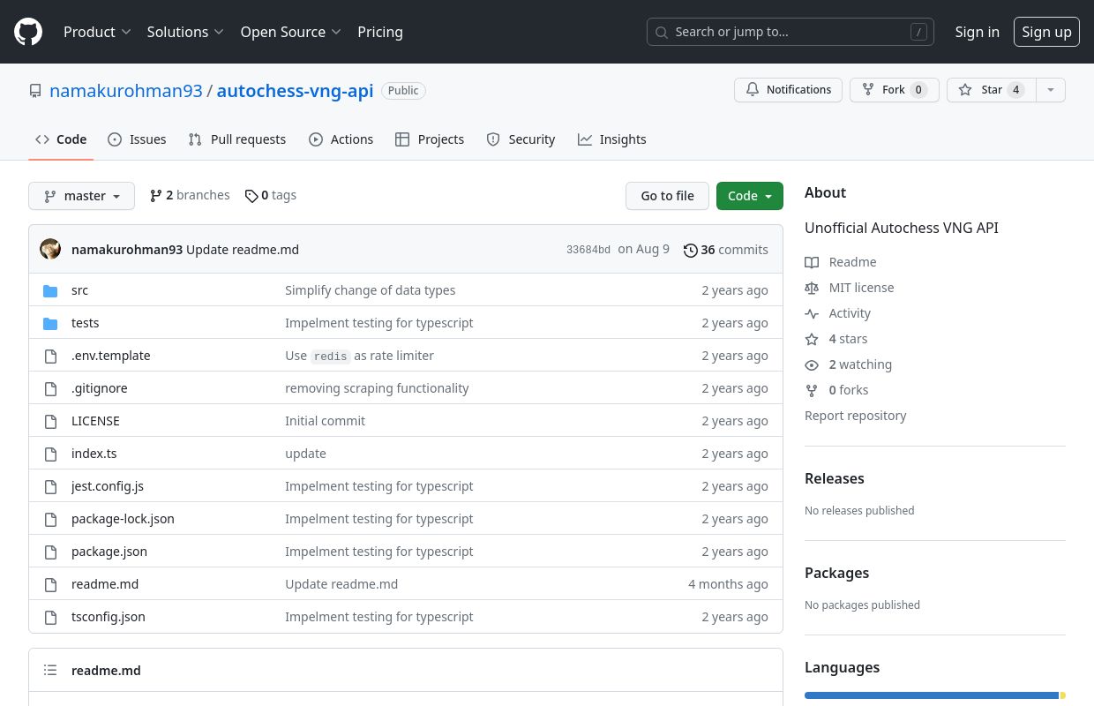
Task: Open the Product dropdown menu
Action: (x=97, y=32)
